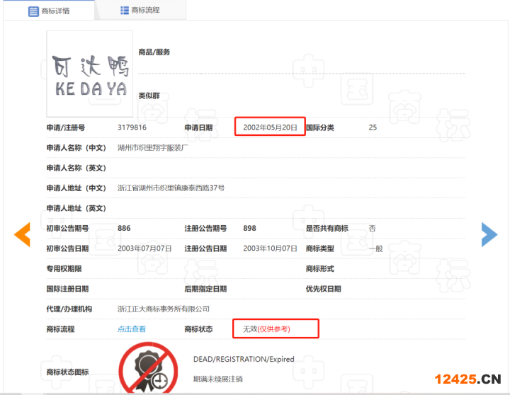Open the 商标详情 tab

coord(49,11)
